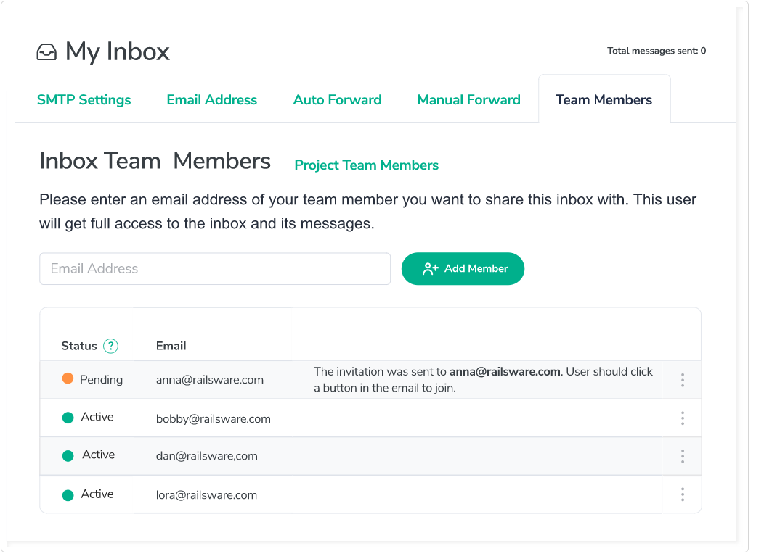This screenshot has width=764, height=559.
Task: Go to the Auto Forward tab
Action: pos(337,100)
